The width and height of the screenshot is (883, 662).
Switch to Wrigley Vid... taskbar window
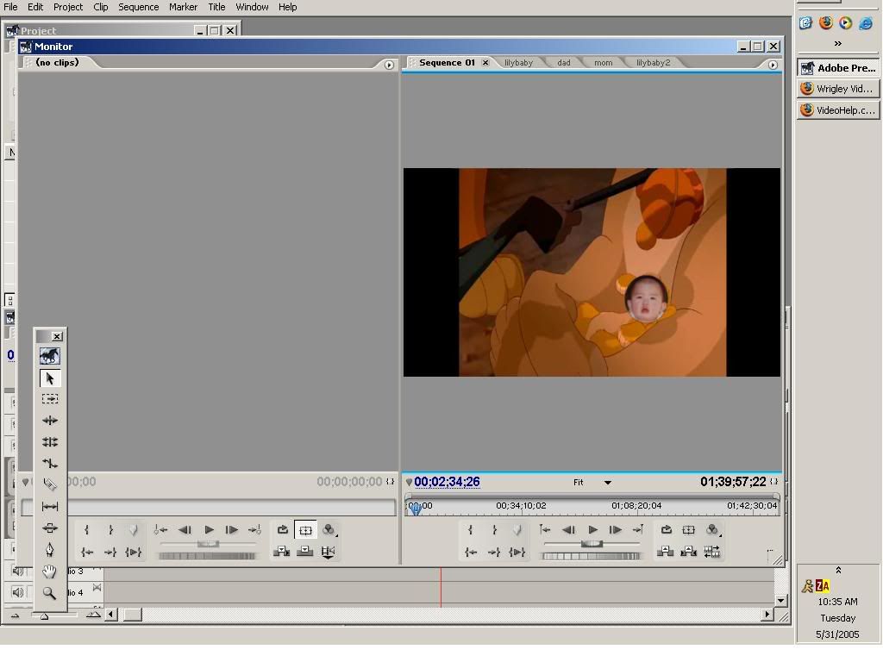(x=838, y=89)
